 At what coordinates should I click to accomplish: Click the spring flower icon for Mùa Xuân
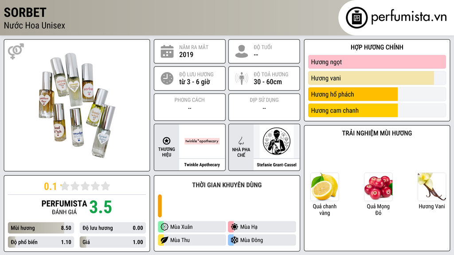[164, 227]
